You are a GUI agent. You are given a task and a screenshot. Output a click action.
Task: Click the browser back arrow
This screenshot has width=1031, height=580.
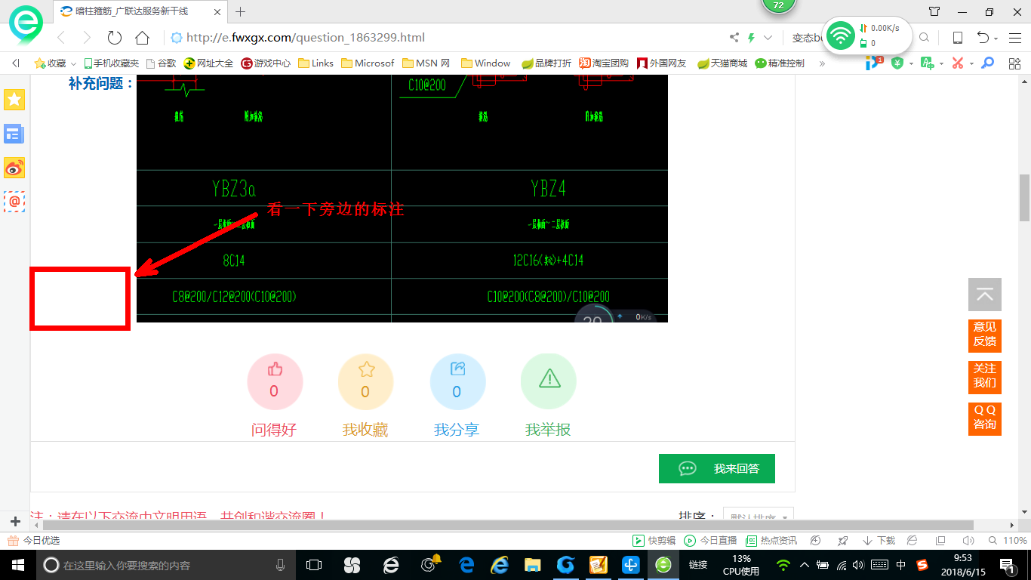click(61, 38)
